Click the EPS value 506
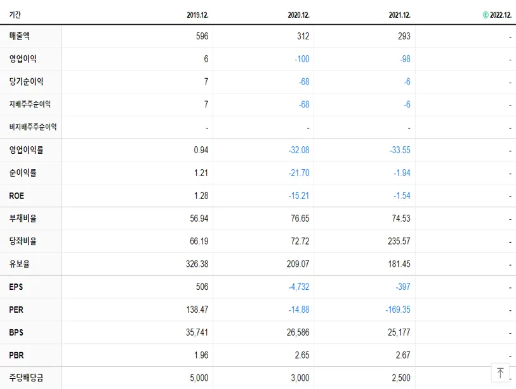The height and width of the screenshot is (389, 516). [x=202, y=287]
